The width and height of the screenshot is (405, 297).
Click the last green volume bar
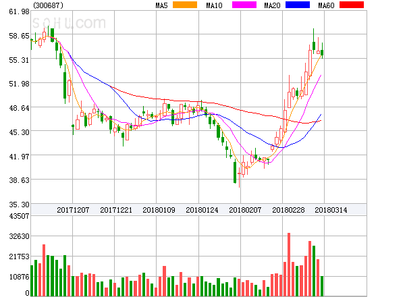322,286
